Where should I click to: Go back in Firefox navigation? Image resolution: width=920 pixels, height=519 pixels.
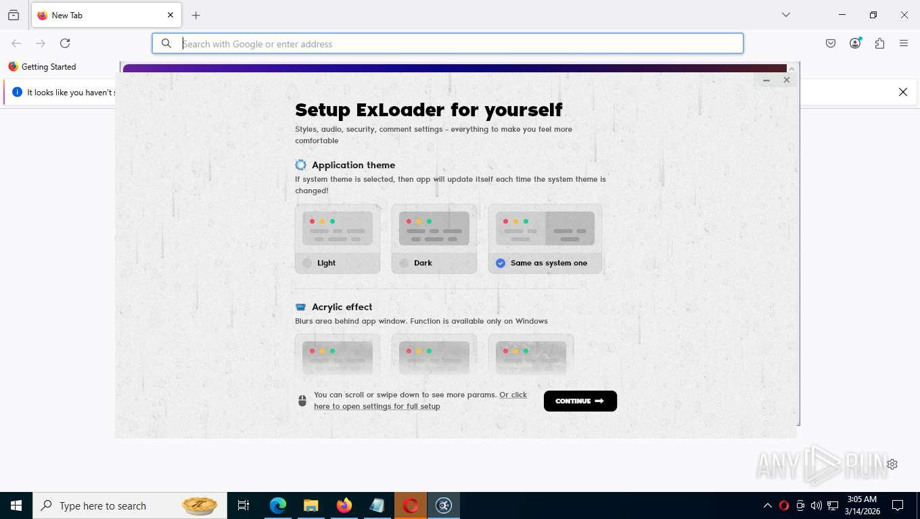[16, 43]
